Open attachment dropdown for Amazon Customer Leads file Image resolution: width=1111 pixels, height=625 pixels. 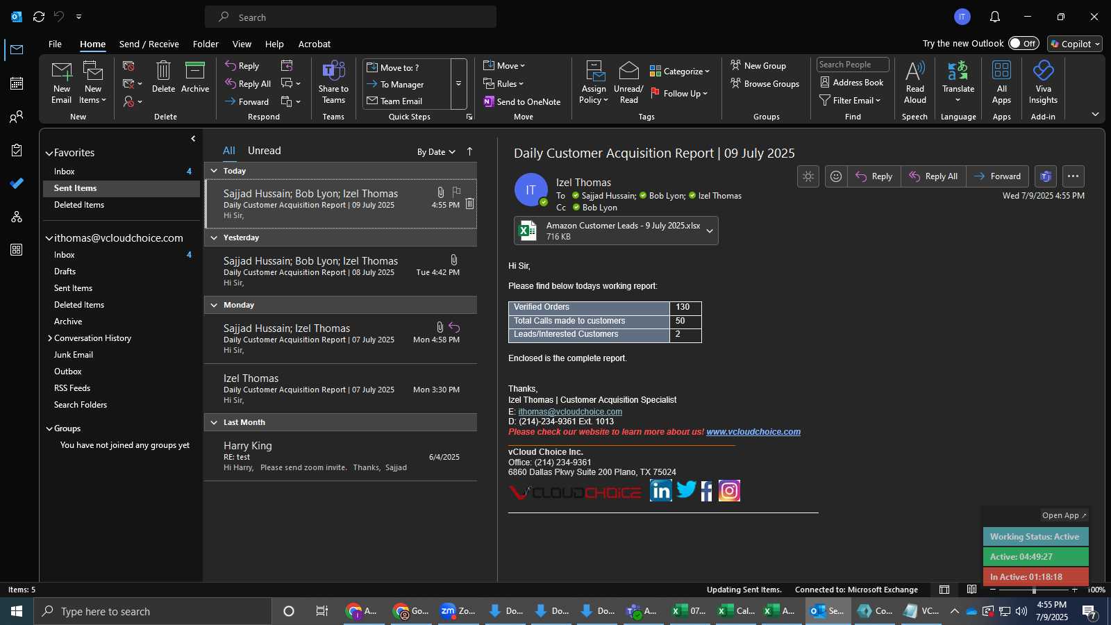[x=710, y=231]
